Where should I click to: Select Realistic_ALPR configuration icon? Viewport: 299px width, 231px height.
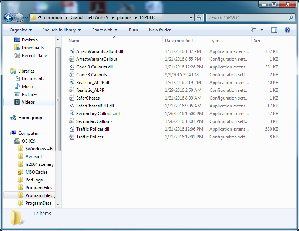(x=72, y=90)
